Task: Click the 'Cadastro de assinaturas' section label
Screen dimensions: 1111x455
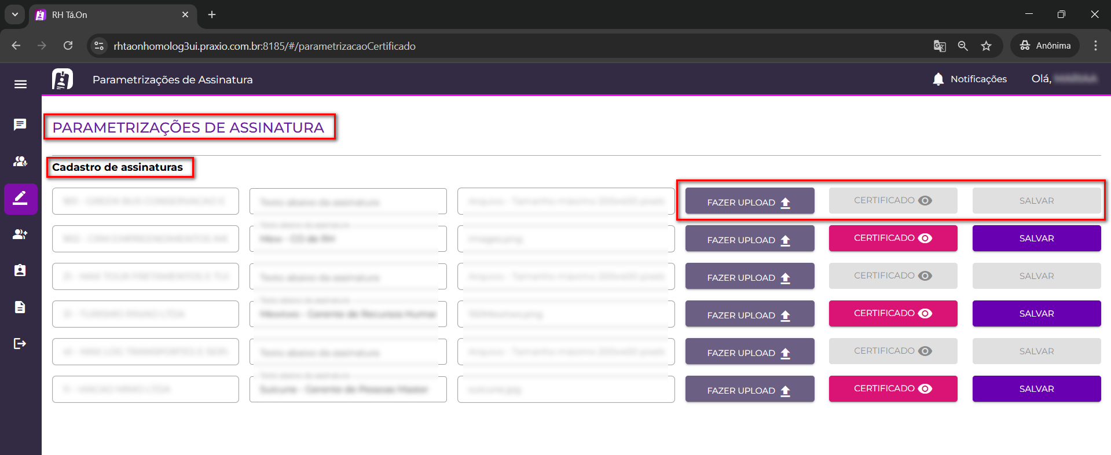Action: 118,167
